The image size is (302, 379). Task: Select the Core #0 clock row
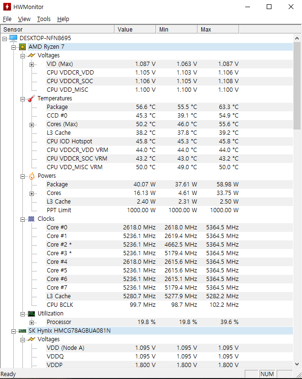[x=169, y=227]
